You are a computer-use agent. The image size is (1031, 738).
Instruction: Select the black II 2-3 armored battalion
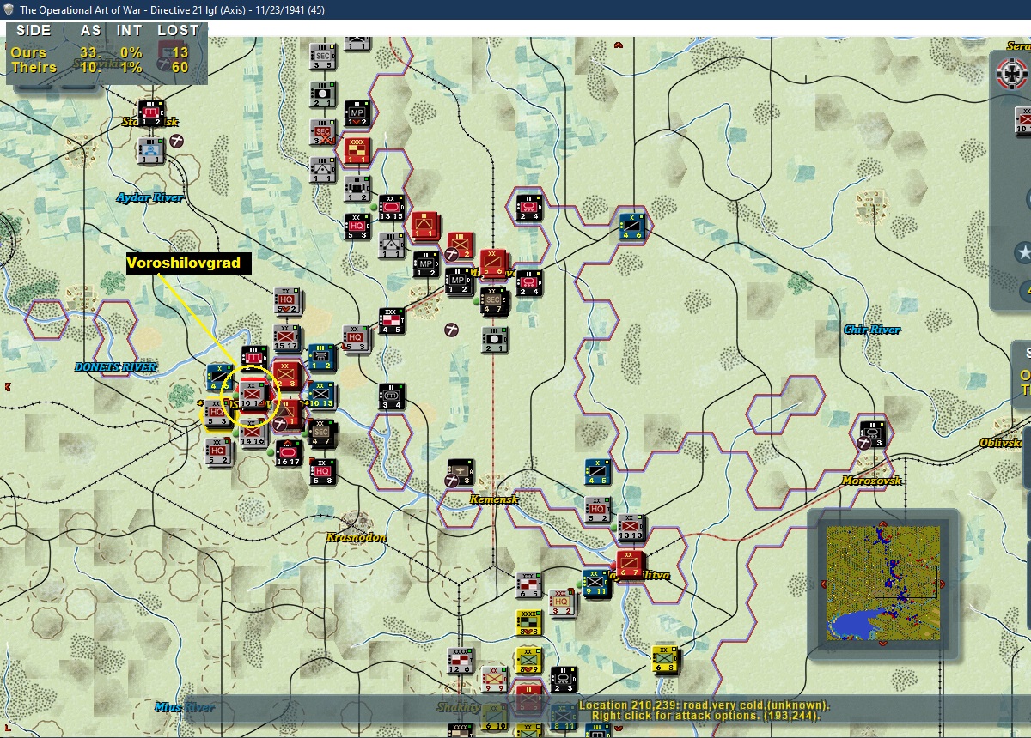[x=564, y=678]
